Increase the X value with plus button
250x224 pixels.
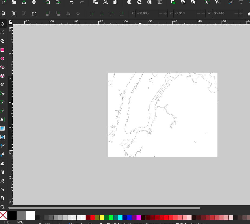165,14
